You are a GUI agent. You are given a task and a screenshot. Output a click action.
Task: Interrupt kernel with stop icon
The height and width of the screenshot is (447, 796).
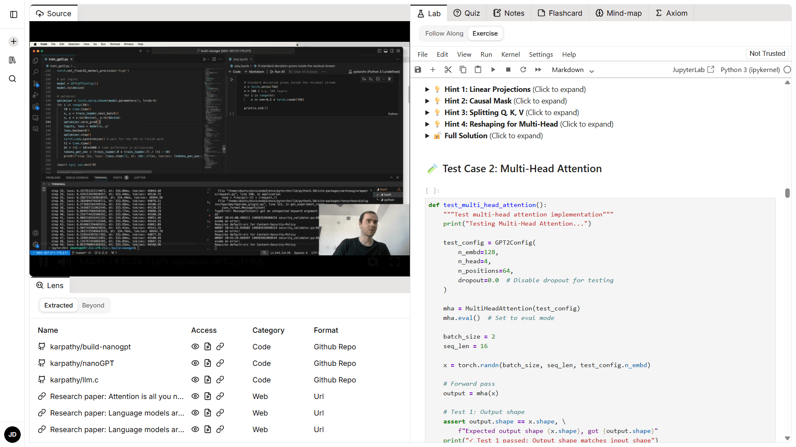click(508, 70)
